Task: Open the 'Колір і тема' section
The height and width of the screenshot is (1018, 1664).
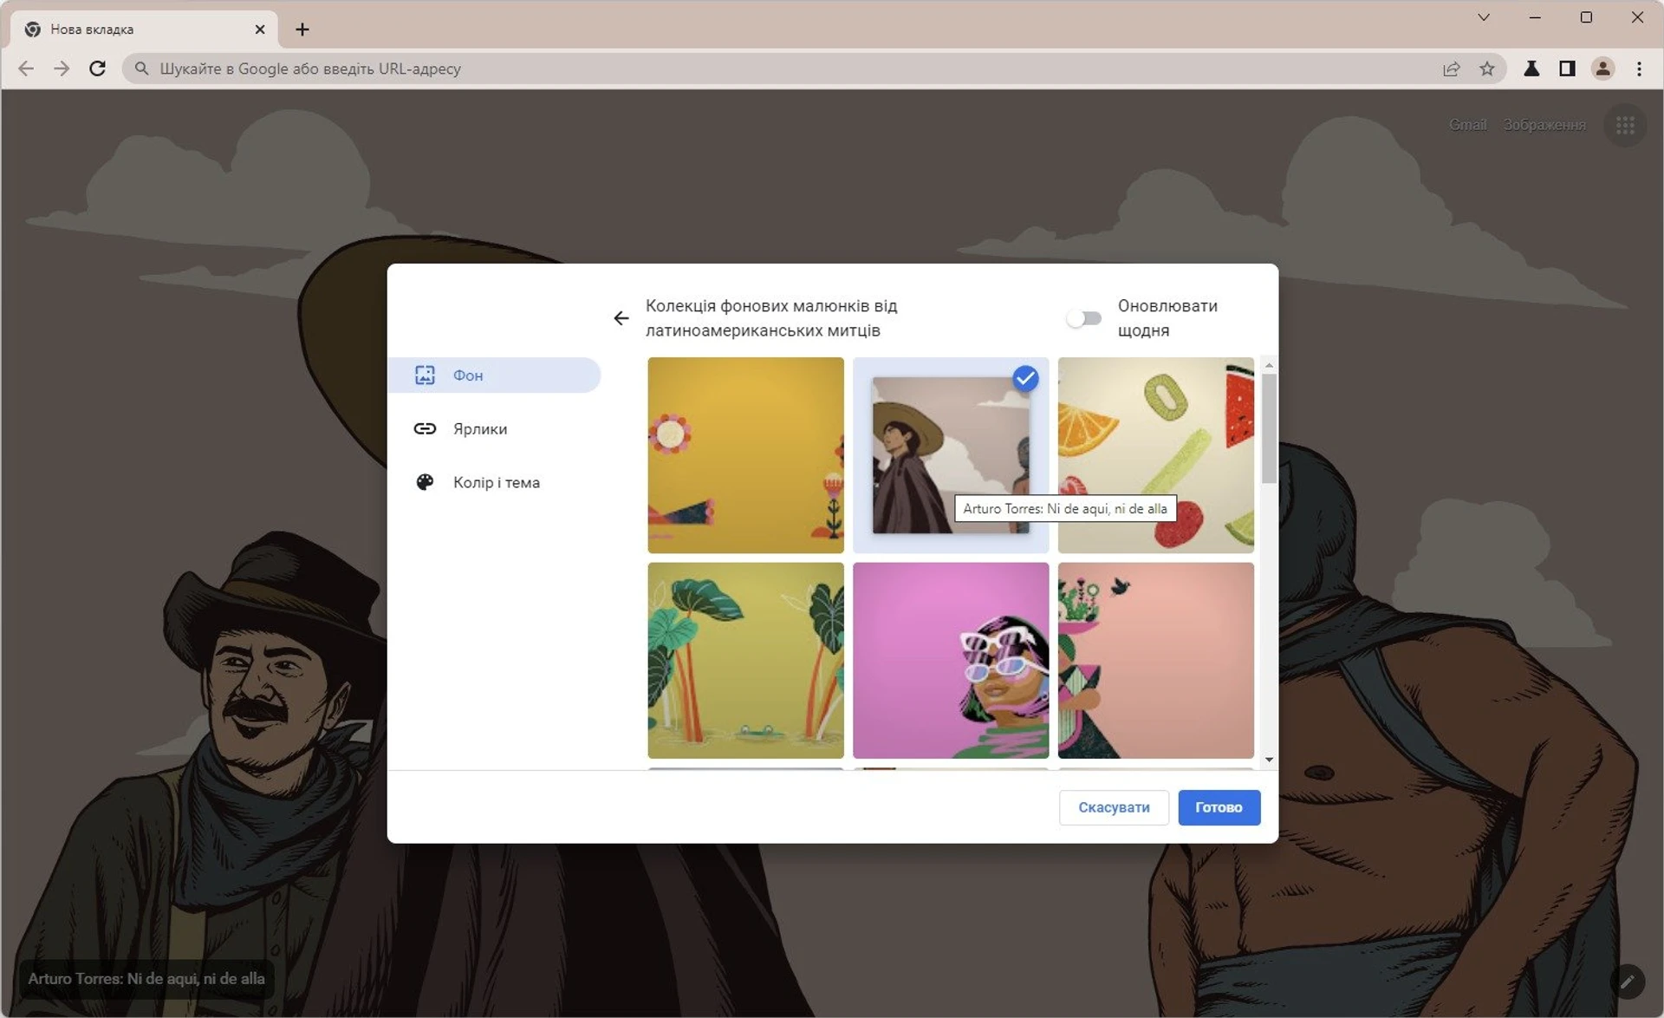Action: pos(496,482)
